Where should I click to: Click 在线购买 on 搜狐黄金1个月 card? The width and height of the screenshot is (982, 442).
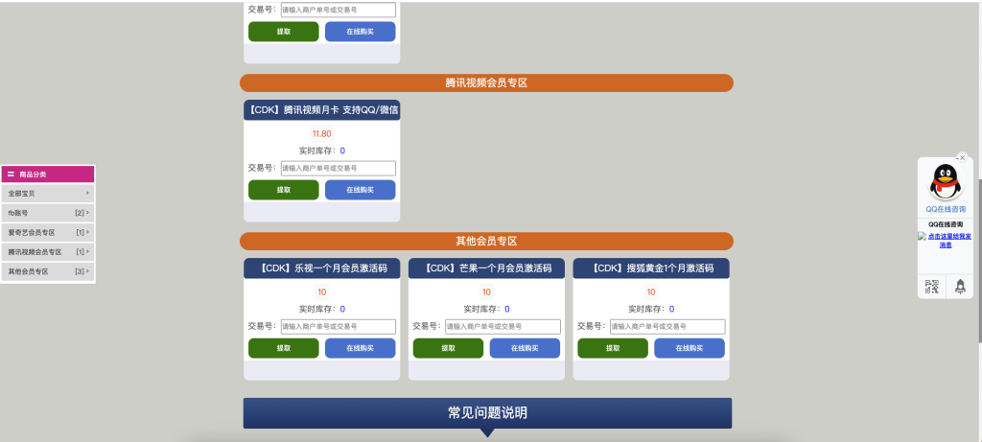coord(690,348)
